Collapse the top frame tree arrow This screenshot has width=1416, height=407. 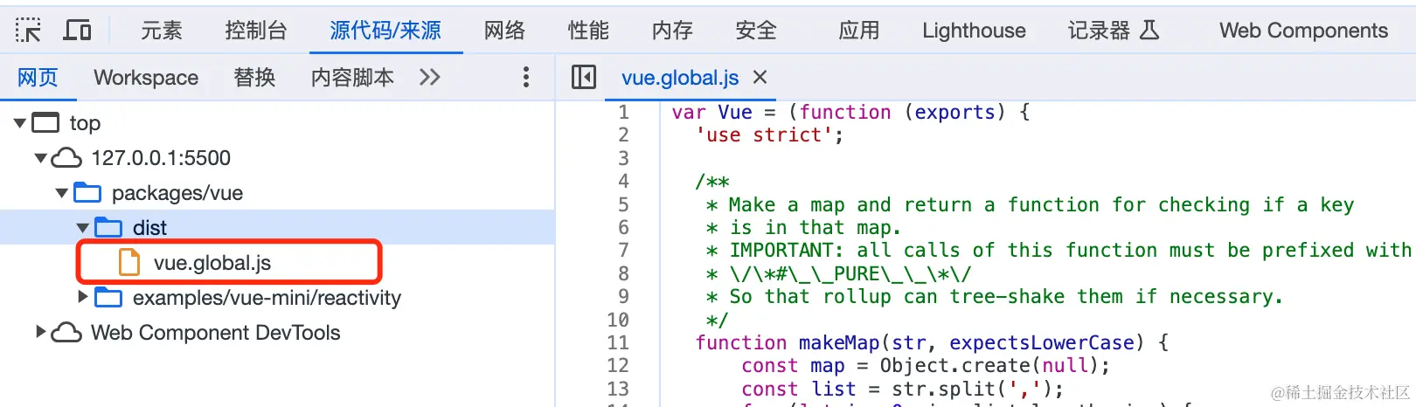pyautogui.click(x=19, y=123)
